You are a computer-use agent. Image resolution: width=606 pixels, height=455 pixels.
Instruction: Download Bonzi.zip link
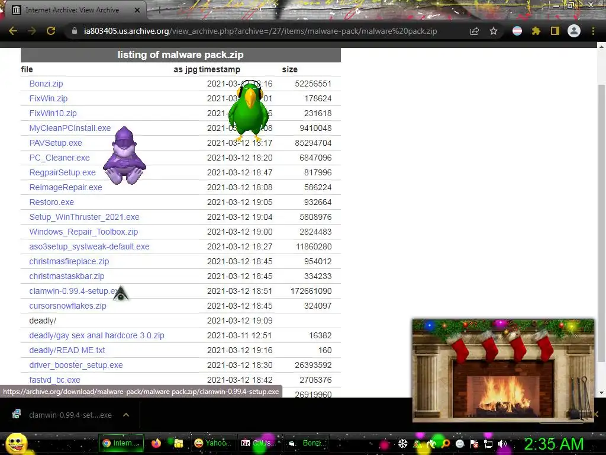(x=46, y=84)
